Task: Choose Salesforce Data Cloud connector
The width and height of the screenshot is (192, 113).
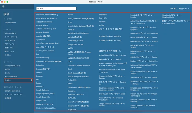Action: (76, 95)
